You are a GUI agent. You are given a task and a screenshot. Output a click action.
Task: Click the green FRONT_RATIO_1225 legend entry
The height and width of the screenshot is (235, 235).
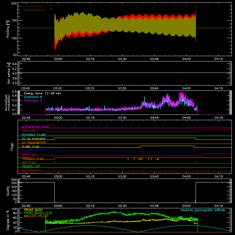pos(38,213)
